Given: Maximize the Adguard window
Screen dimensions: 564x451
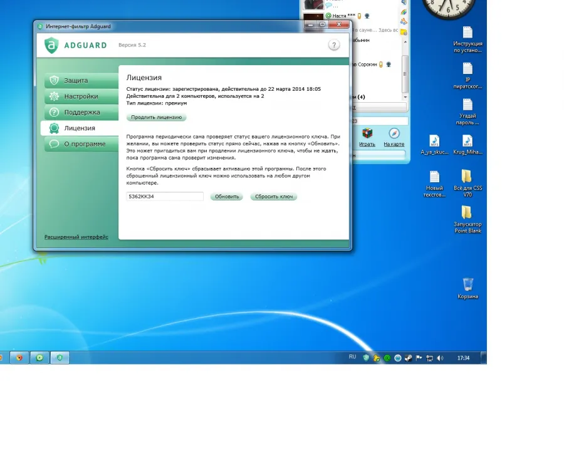Looking at the screenshot, I should coord(323,24).
